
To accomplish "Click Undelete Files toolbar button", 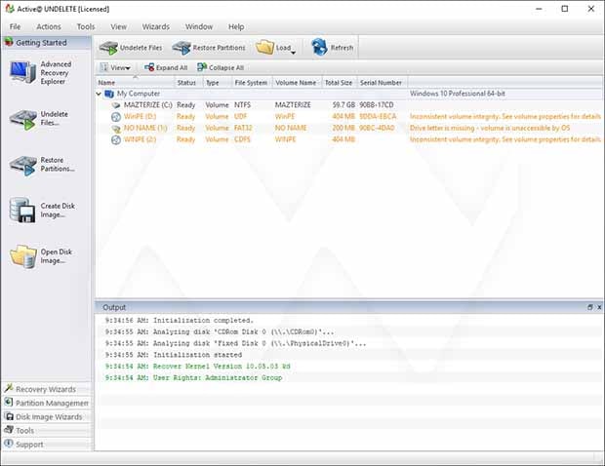I will (131, 48).
